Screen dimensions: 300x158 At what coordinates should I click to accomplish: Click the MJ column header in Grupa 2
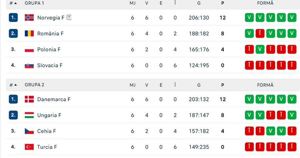tap(132, 85)
